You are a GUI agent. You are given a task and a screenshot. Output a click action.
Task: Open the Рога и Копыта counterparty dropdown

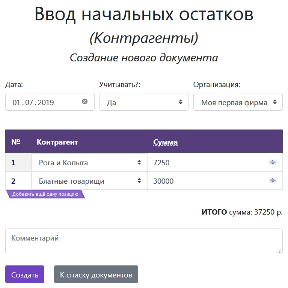click(89, 163)
